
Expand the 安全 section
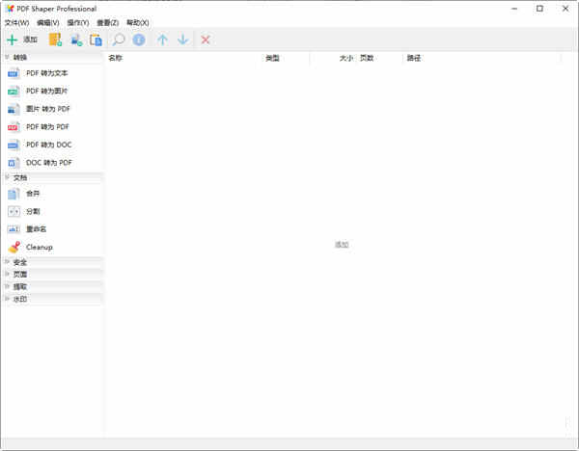(19, 262)
